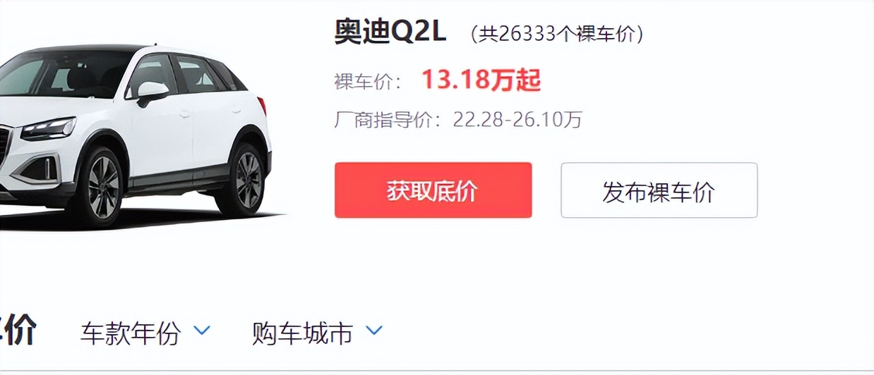Open the 共26333个裸车价 count link

coord(557,34)
